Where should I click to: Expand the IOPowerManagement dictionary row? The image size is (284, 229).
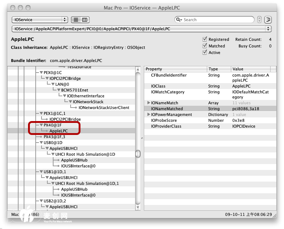(149, 115)
